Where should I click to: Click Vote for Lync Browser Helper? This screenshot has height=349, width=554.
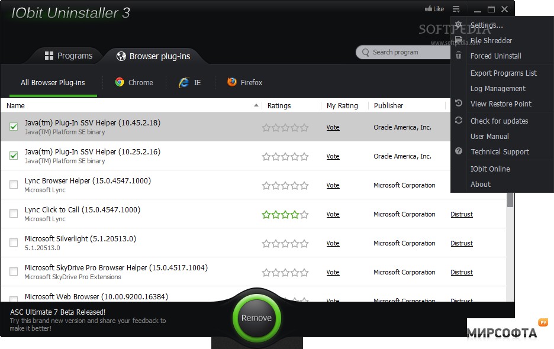click(x=333, y=186)
